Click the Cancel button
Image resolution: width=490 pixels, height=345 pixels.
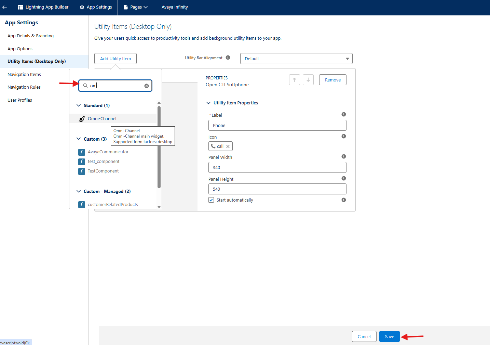click(x=364, y=336)
